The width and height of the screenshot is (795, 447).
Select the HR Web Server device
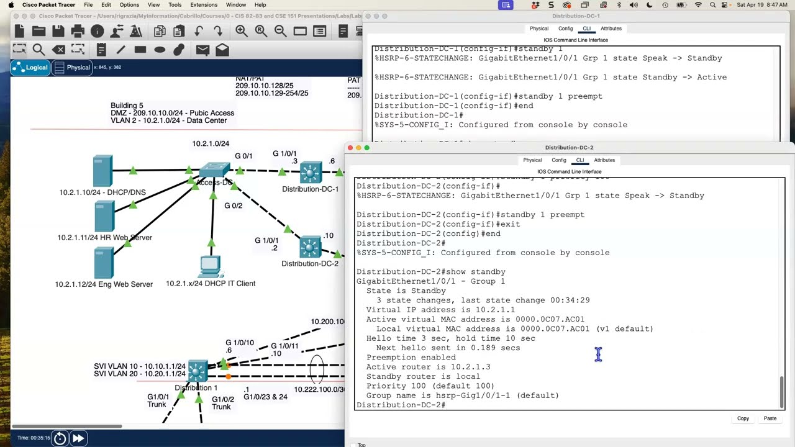[x=104, y=216]
